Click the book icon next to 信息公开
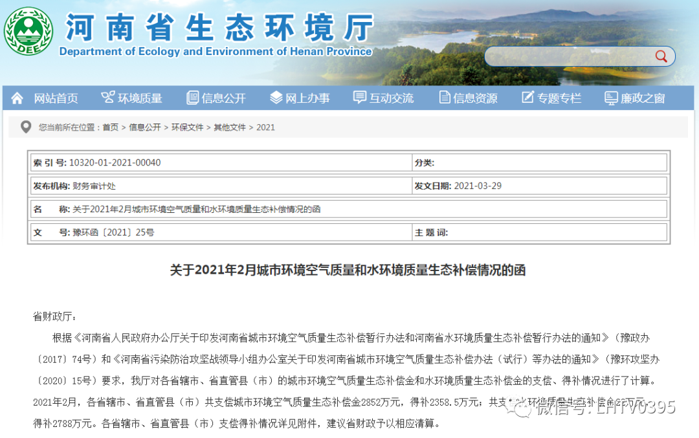Viewport: 699px width, 438px height. click(x=192, y=98)
